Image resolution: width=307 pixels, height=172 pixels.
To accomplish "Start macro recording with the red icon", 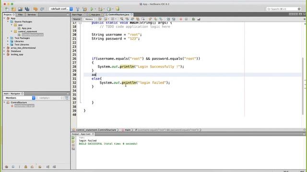I will coord(181,19).
